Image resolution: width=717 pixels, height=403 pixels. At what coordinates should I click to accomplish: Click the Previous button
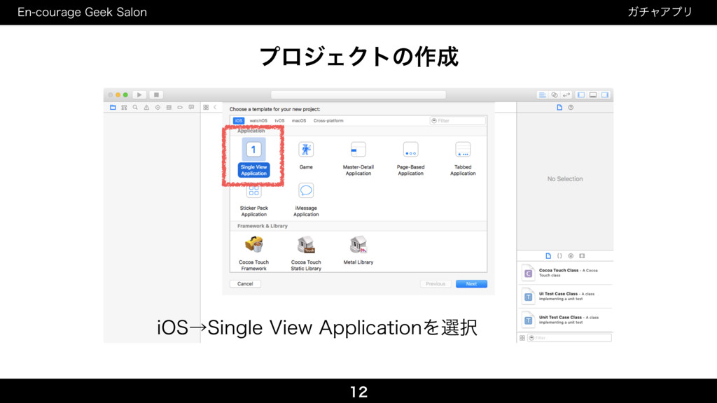point(436,284)
